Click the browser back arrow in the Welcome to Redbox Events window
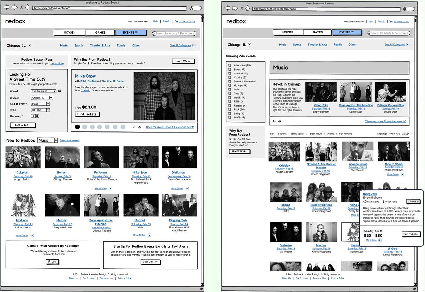Image resolution: width=425 pixels, height=292 pixels. [6, 7]
